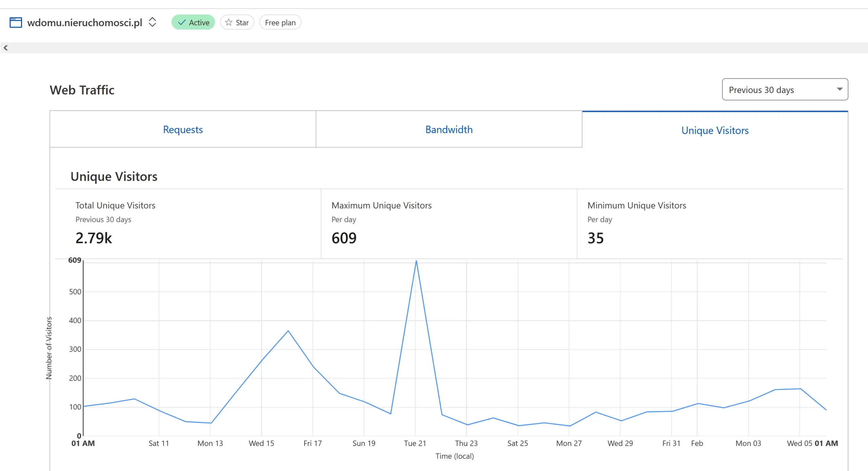Click the Minimum Unique Visitors 35 value
This screenshot has width=868, height=471.
595,238
